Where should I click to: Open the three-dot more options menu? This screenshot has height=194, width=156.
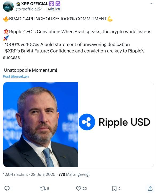click(x=151, y=4)
